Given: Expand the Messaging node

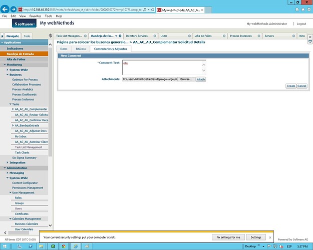Looking at the screenshot, I should tap(8, 172).
